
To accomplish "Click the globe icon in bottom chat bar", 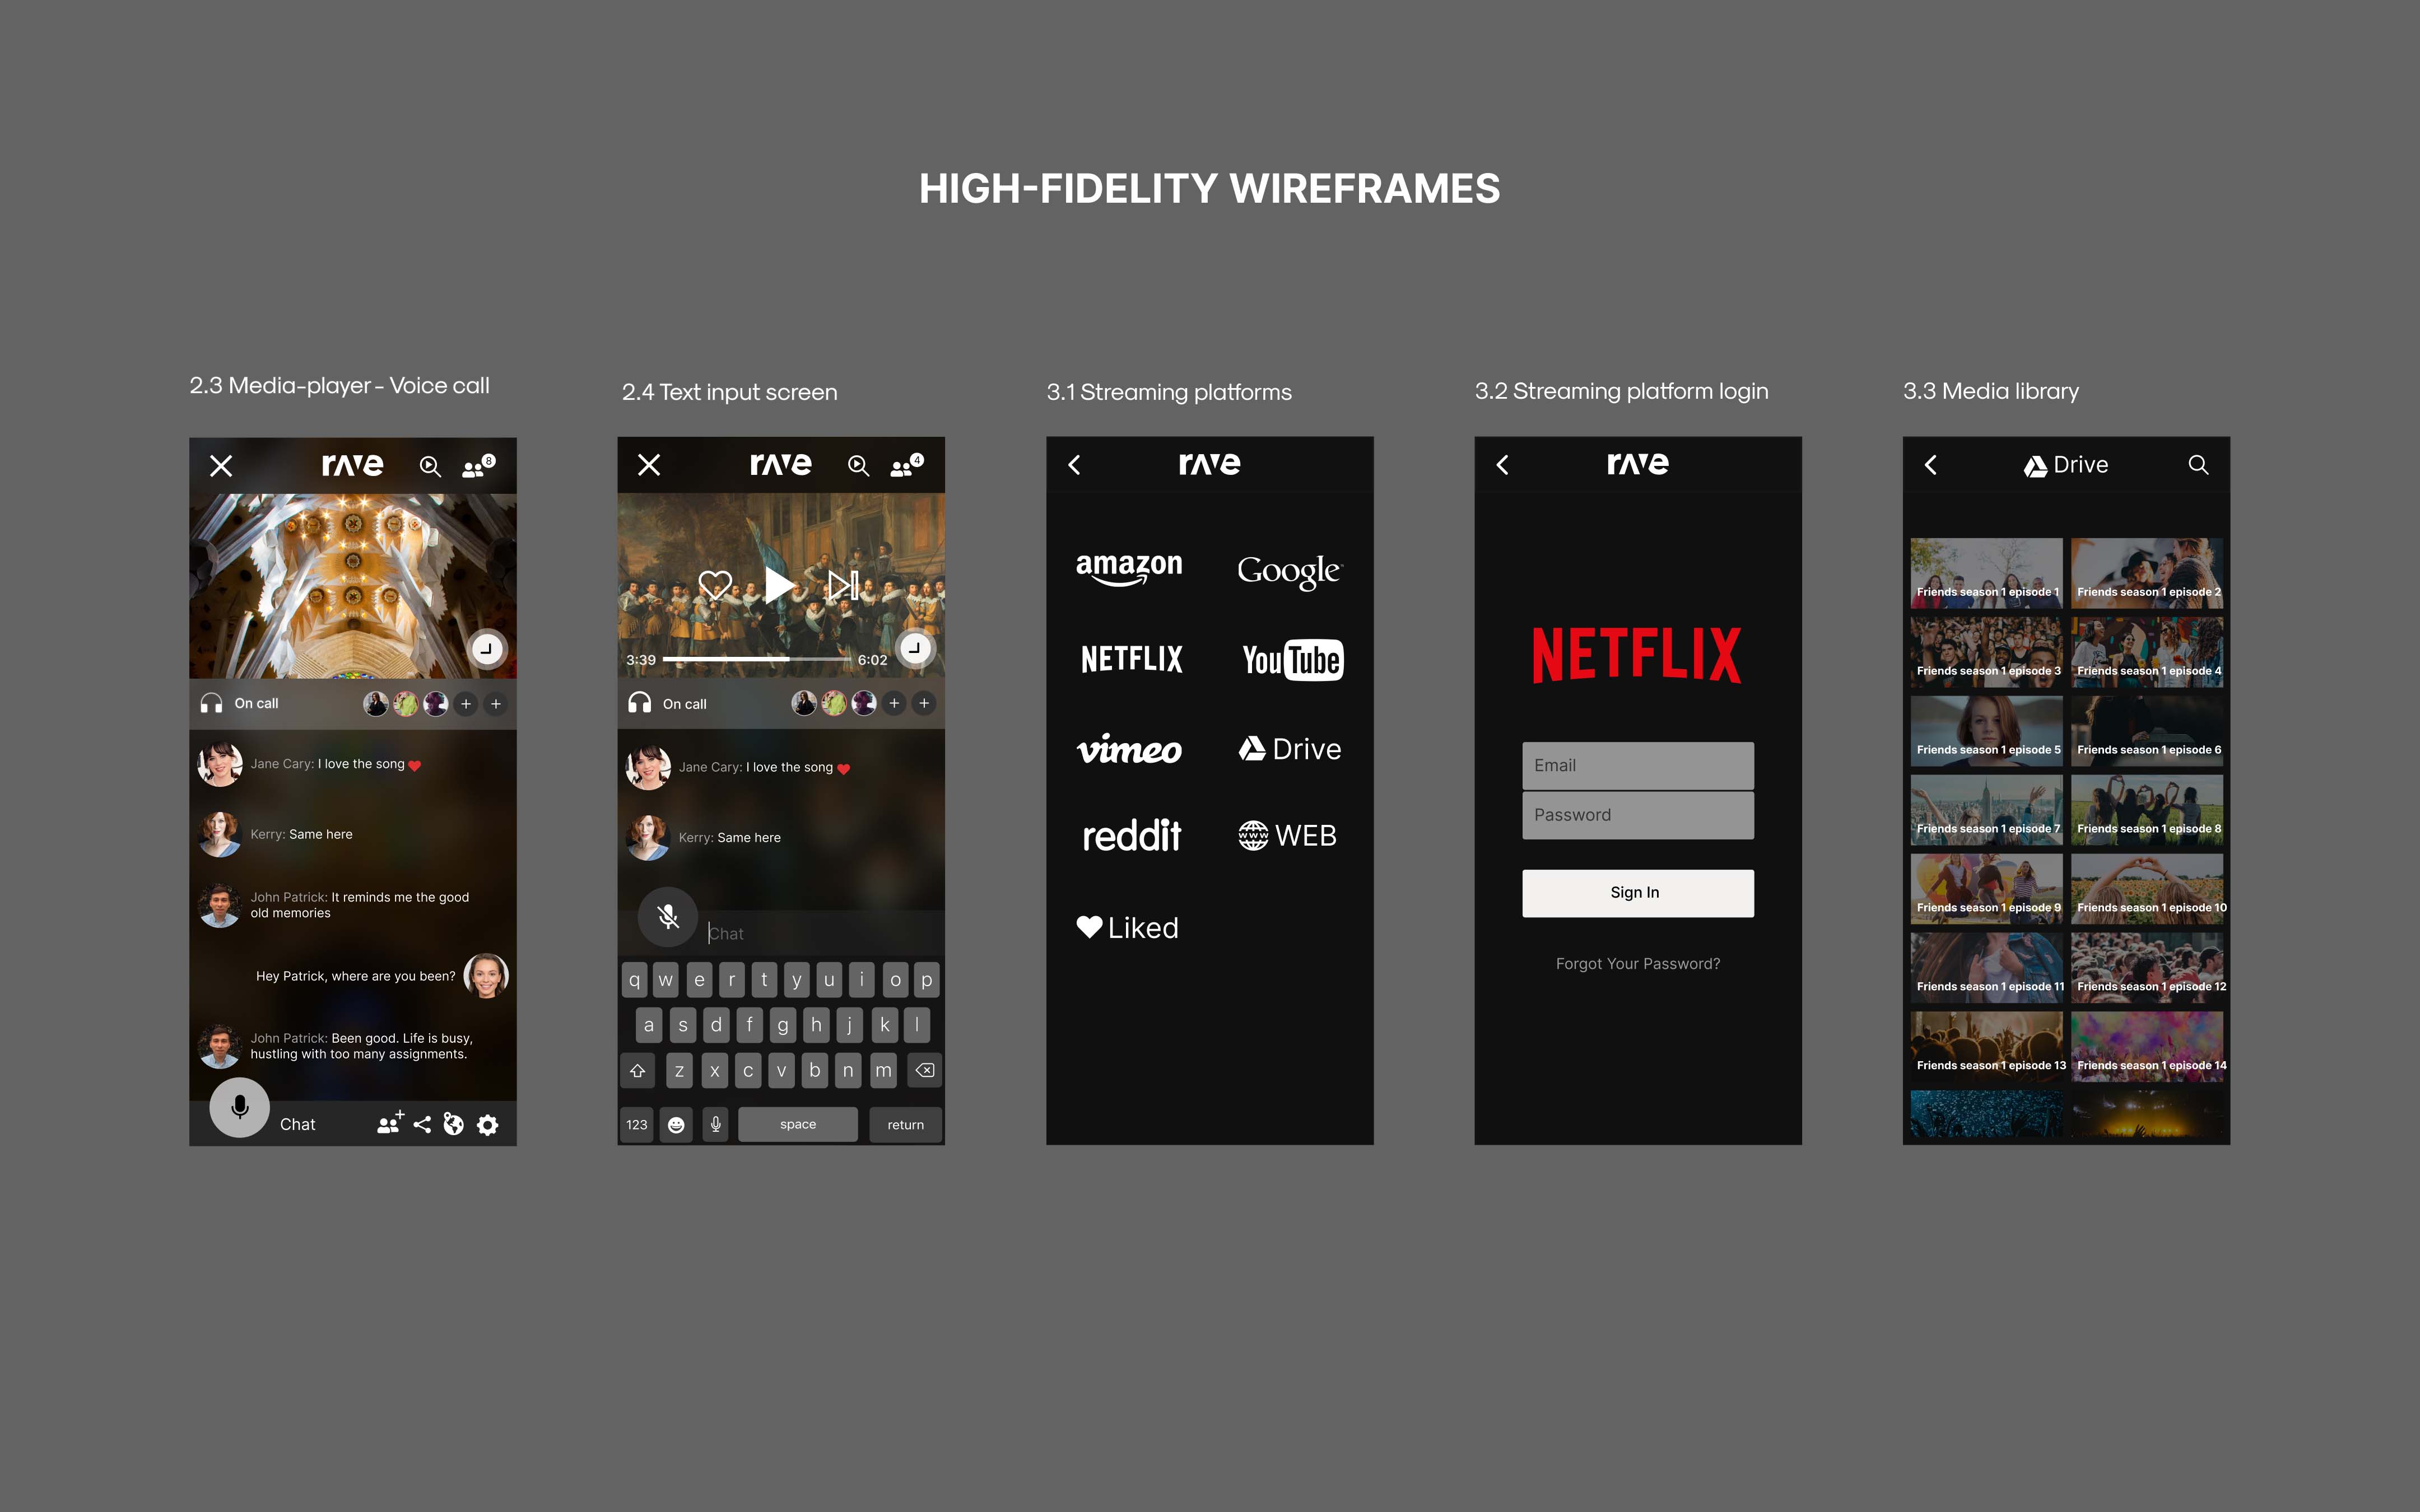I will point(454,1124).
